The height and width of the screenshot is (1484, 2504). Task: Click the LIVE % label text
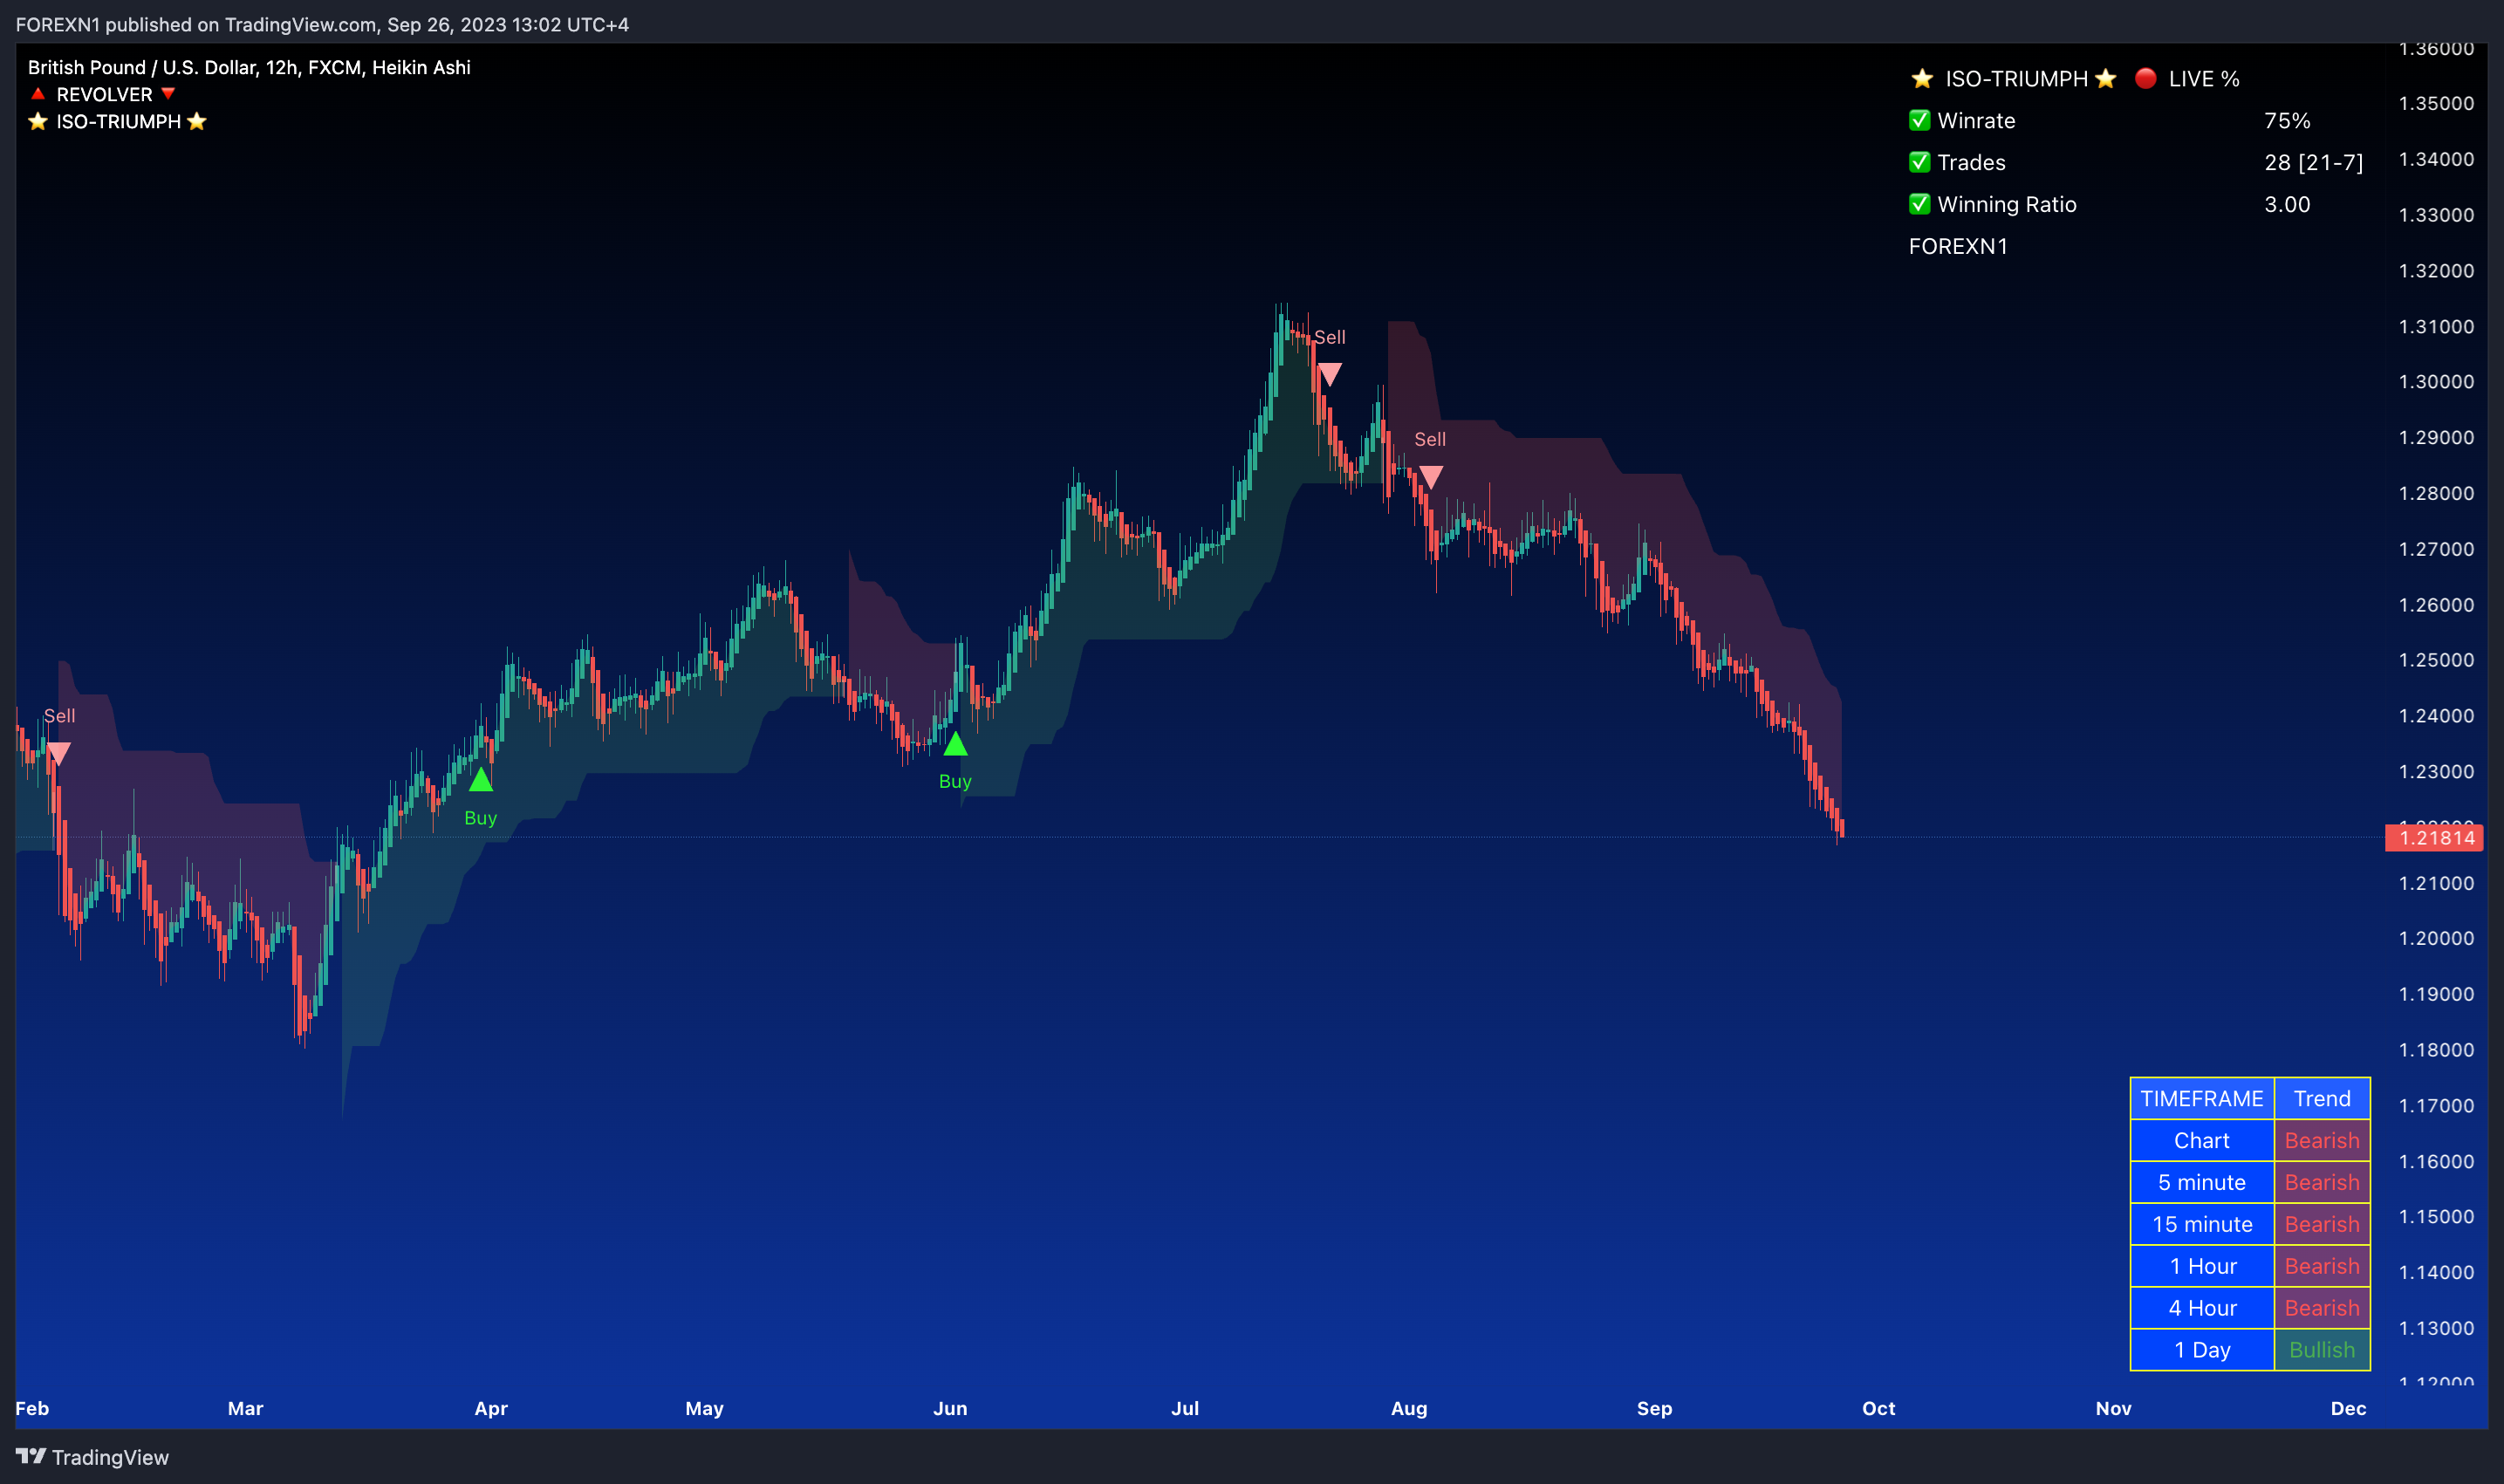coord(2204,78)
